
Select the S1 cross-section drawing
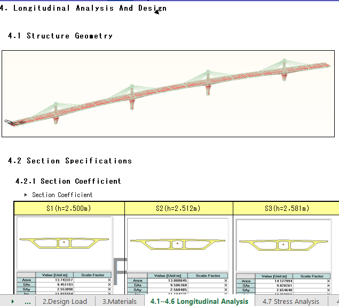click(x=64, y=243)
